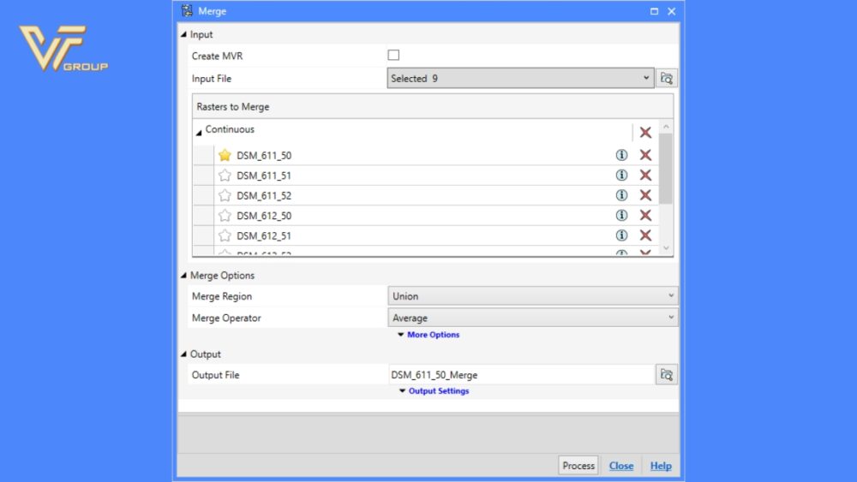
Task: Set DSM_611_51 as primary raster star
Action: pyautogui.click(x=225, y=176)
